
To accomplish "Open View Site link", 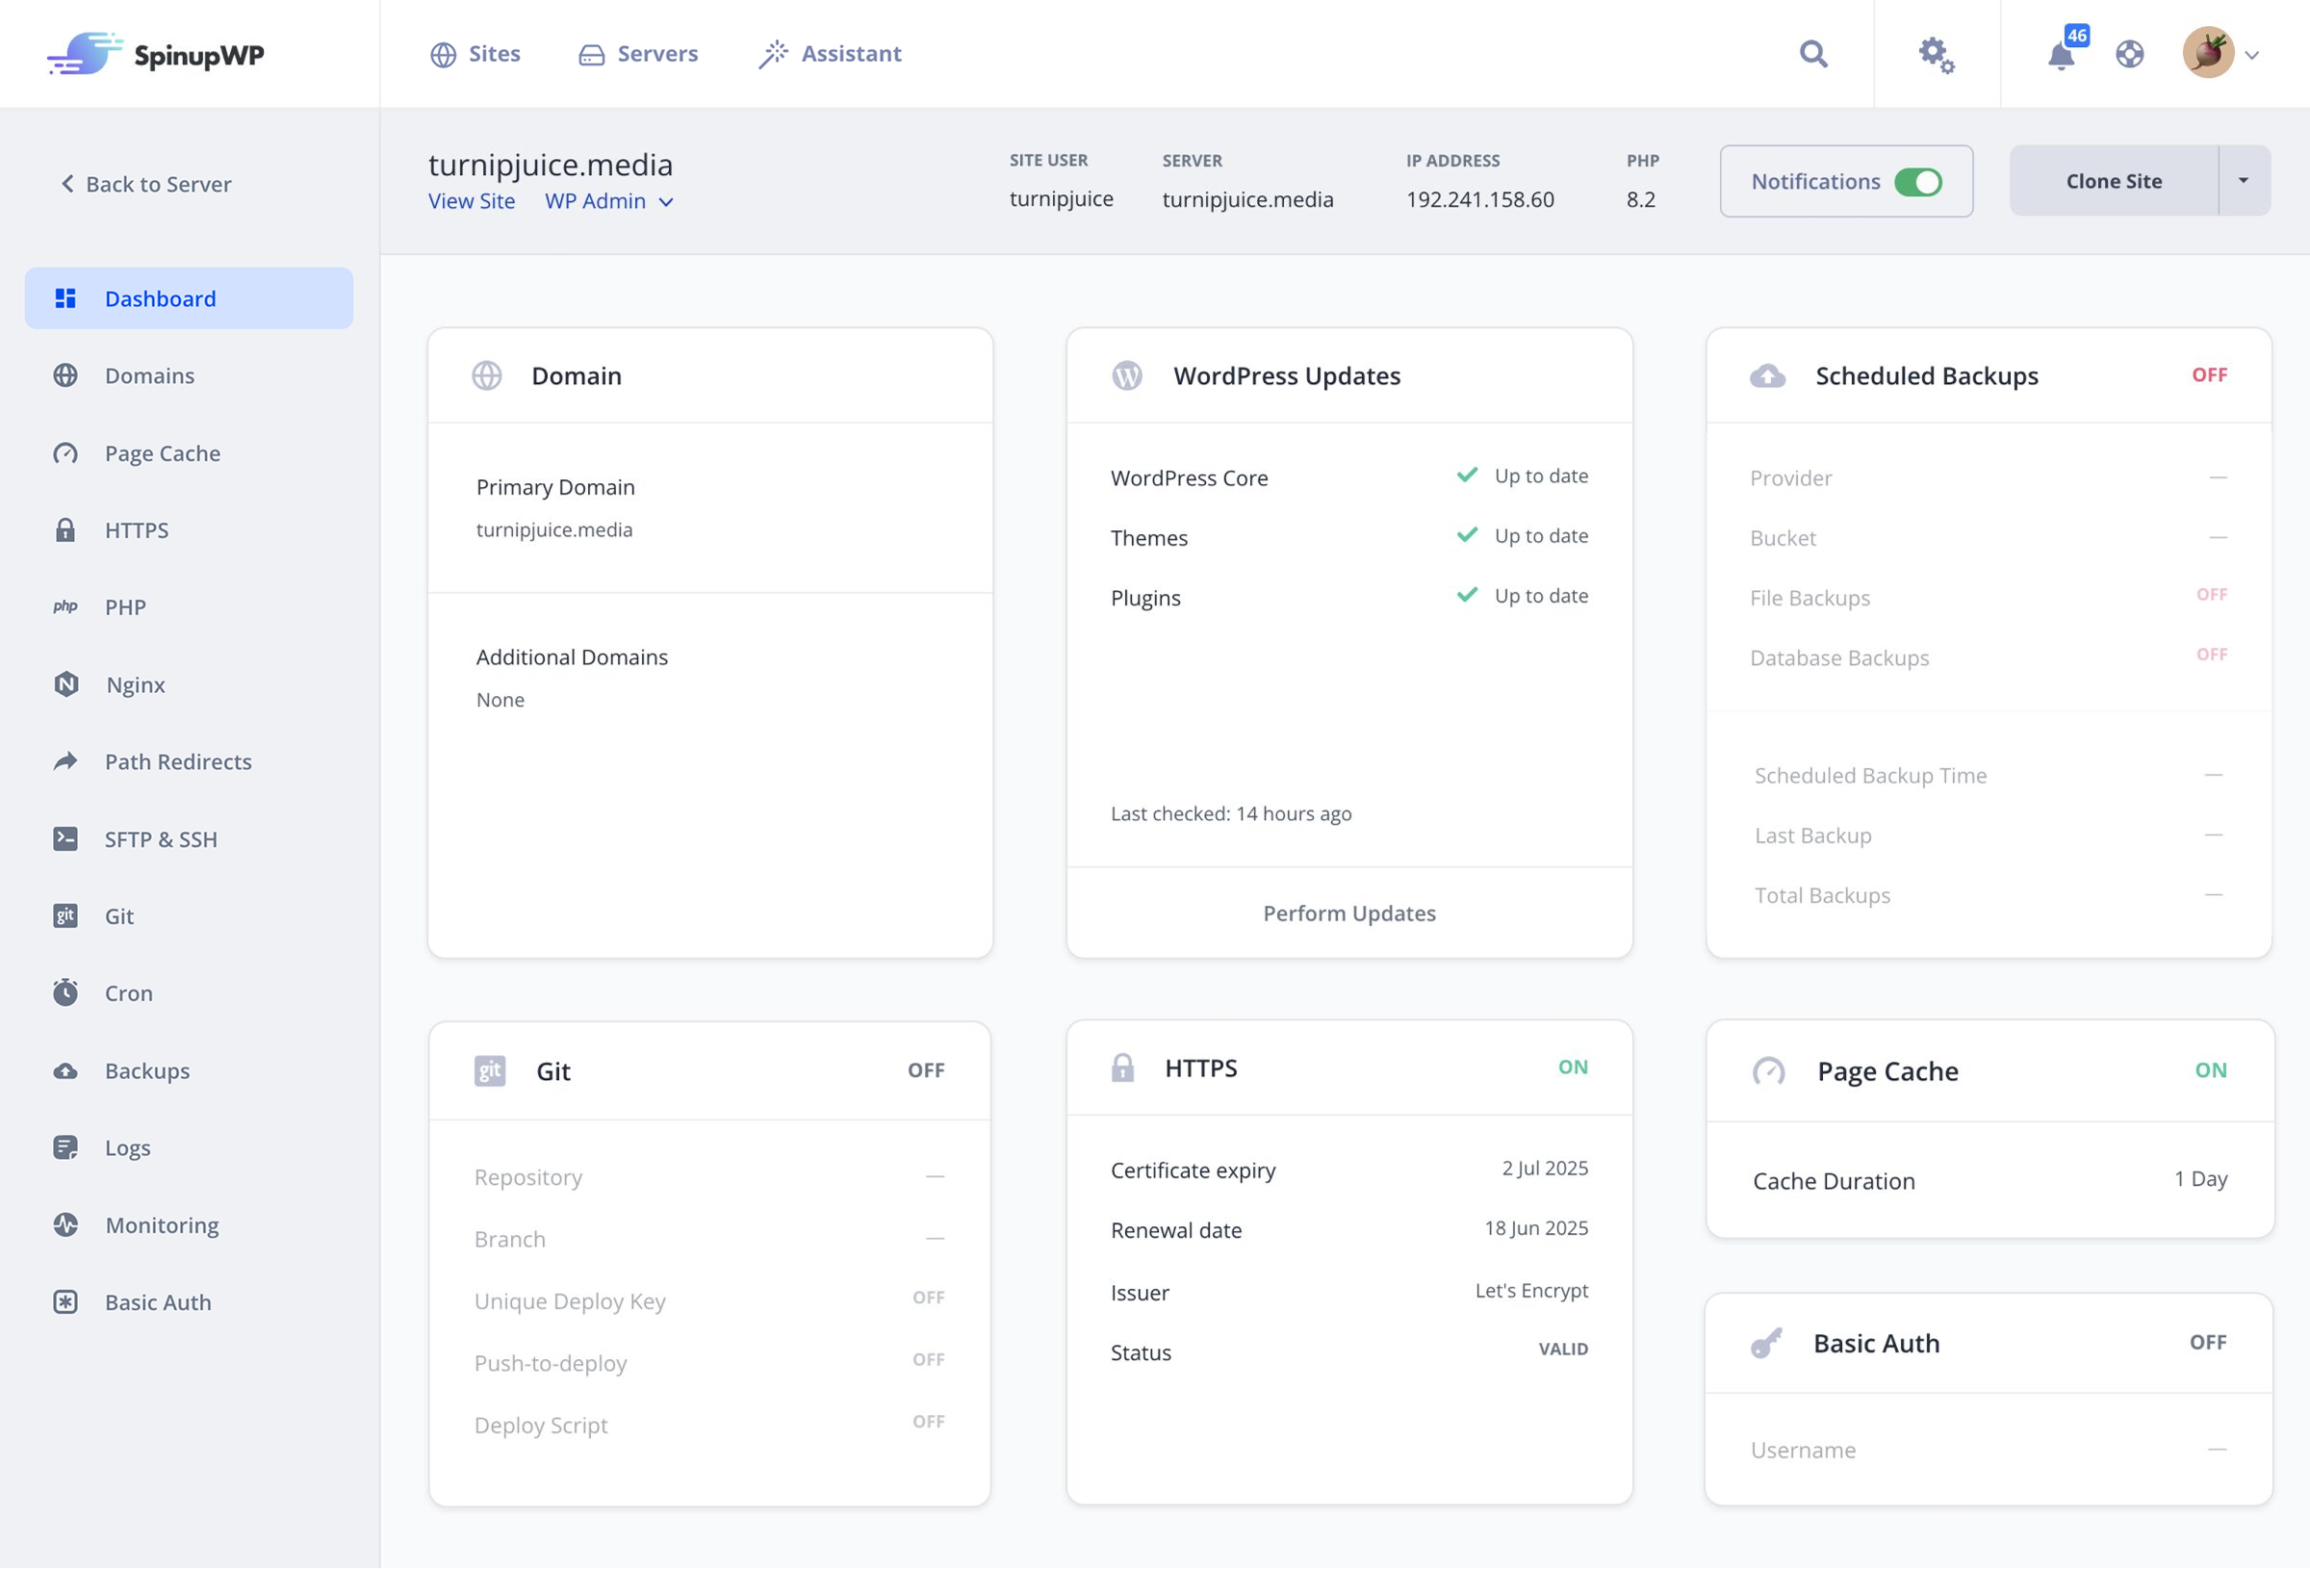I will (x=472, y=201).
